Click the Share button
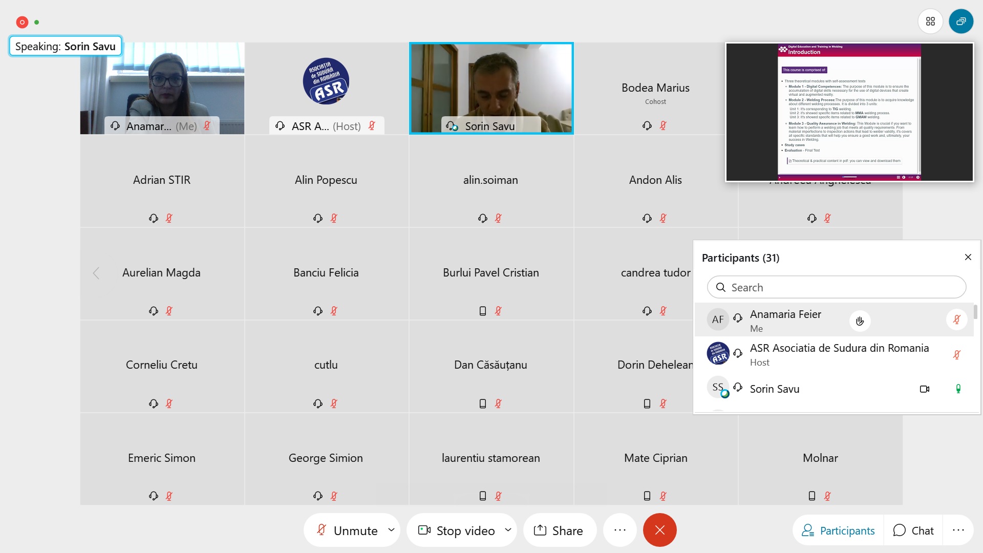Image resolution: width=983 pixels, height=553 pixels. (559, 530)
